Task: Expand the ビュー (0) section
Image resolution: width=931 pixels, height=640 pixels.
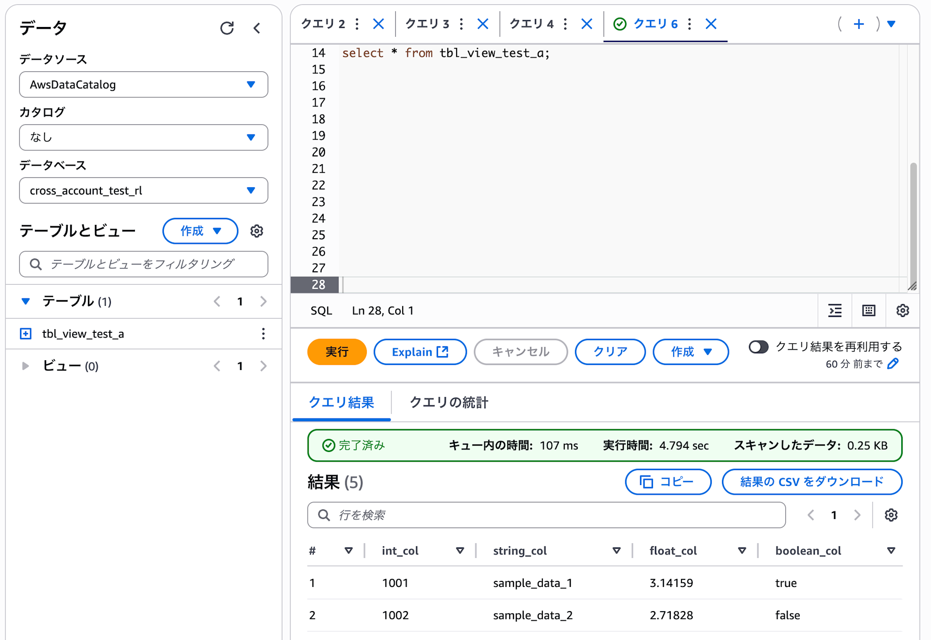Action: click(x=26, y=366)
